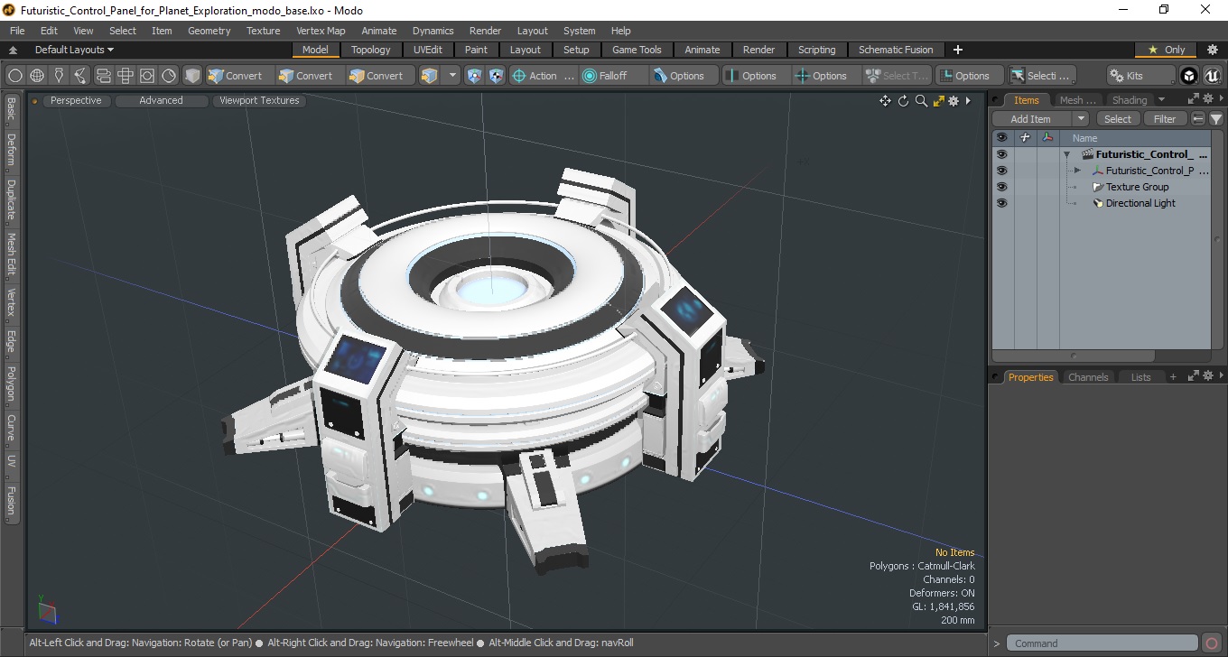Toggle visibility of Directional Light
The image size is (1228, 657).
coord(1001,203)
